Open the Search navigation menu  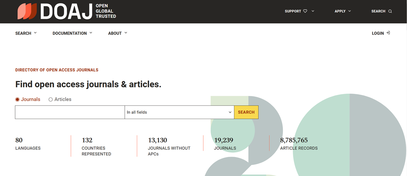coord(26,33)
